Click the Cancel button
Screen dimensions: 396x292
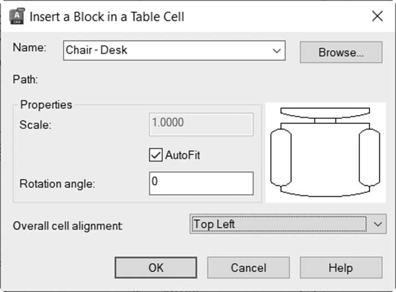pos(249,268)
